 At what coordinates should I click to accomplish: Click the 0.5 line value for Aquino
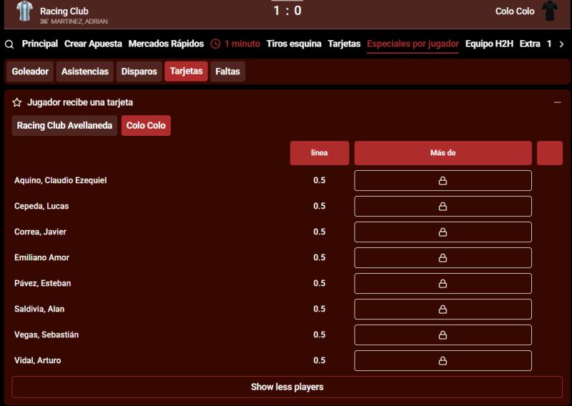[319, 180]
